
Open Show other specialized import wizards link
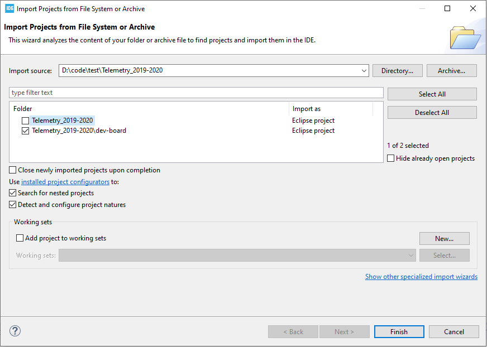tap(421, 277)
